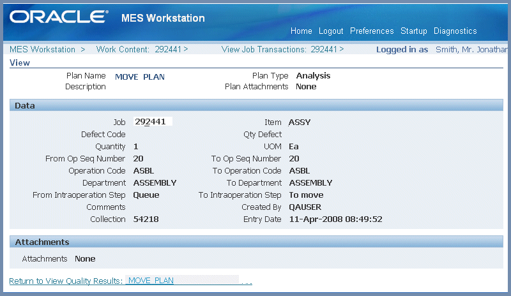
Task: Select the To Intraoperation Step value To move
Action: coord(306,195)
